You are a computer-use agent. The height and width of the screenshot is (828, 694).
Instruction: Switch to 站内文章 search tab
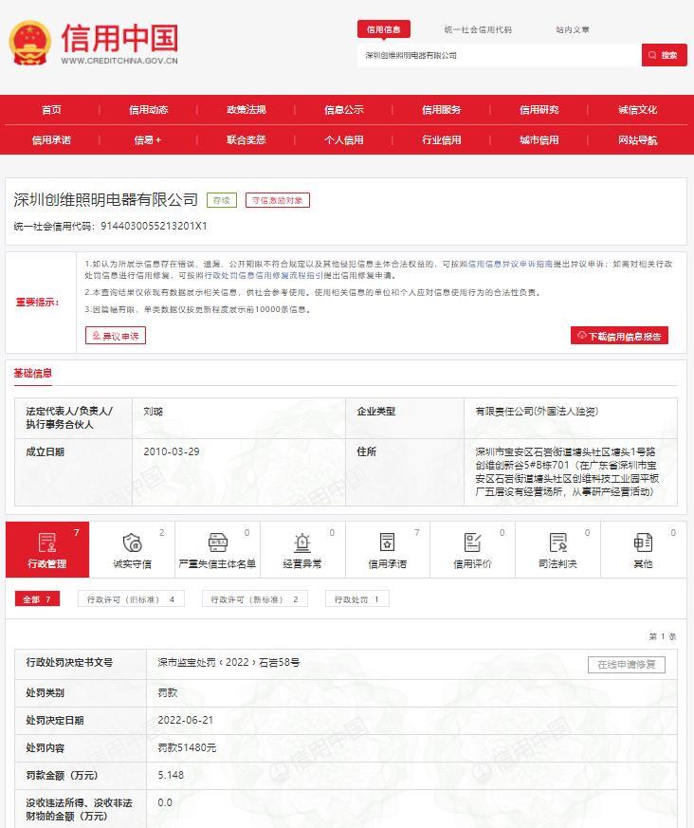tap(573, 29)
